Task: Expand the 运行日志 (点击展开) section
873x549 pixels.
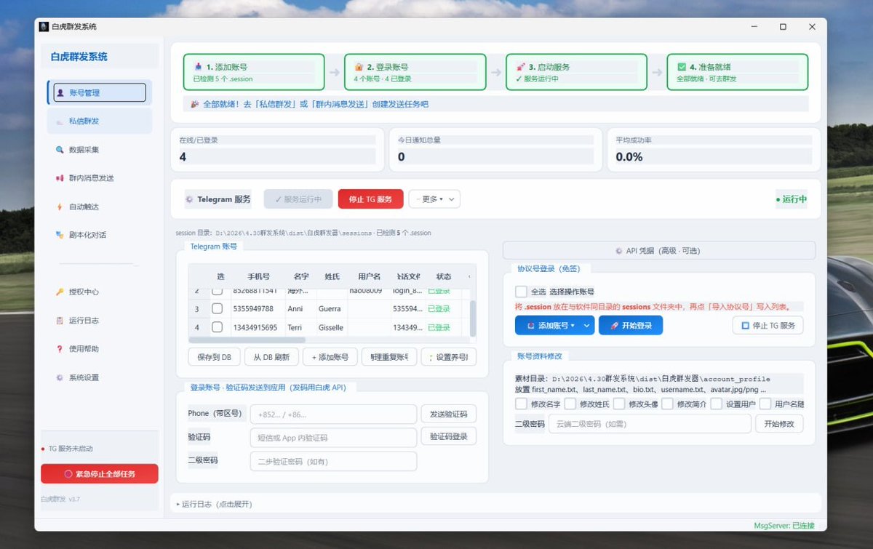Action: 217,504
